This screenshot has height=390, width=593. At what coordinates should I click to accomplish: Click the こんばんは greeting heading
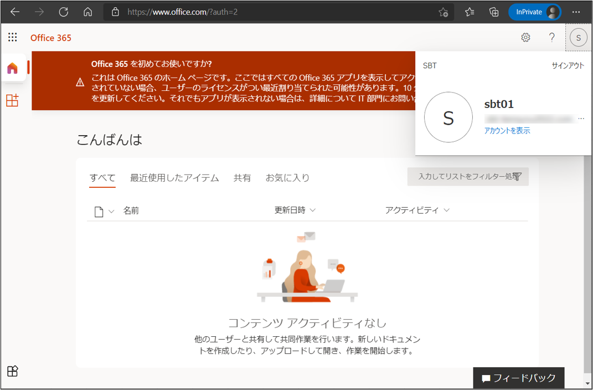(x=109, y=140)
